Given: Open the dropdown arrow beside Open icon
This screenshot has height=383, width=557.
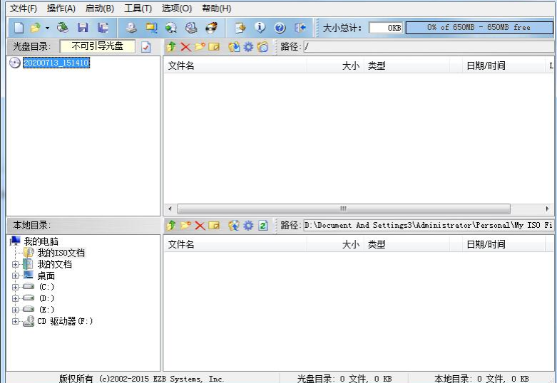Looking at the screenshot, I should tap(47, 28).
